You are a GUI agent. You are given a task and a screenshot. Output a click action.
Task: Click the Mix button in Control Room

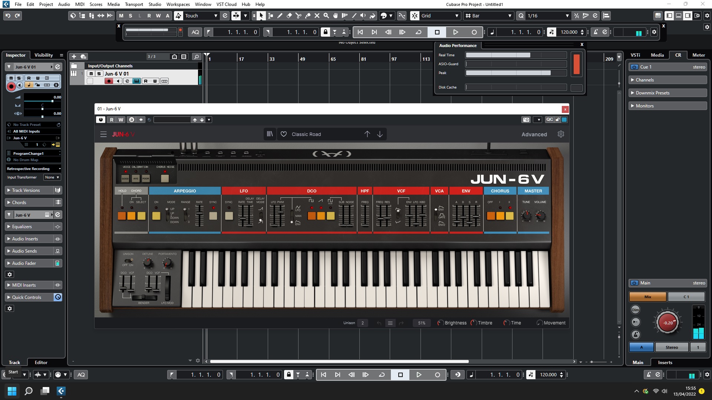[648, 297]
